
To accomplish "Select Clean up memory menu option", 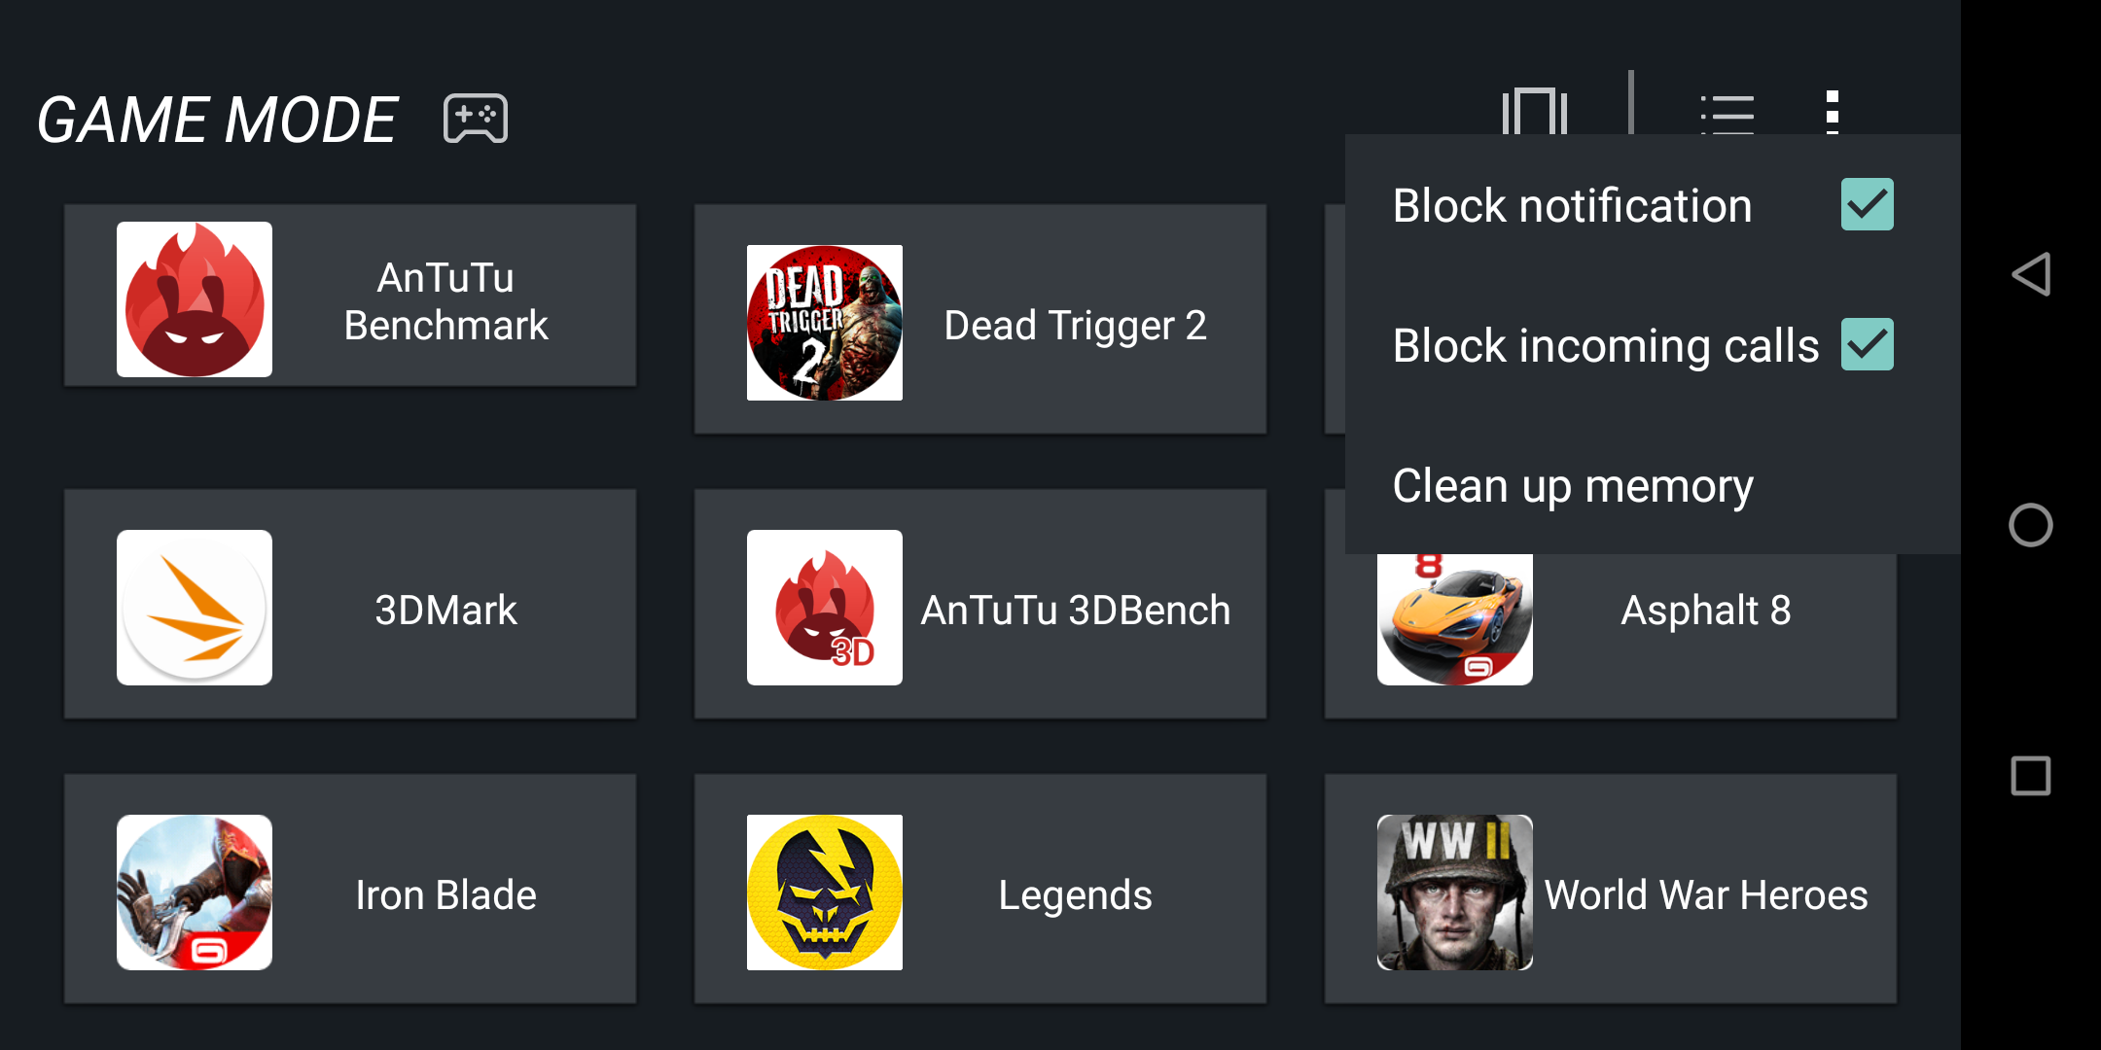I will (1572, 485).
